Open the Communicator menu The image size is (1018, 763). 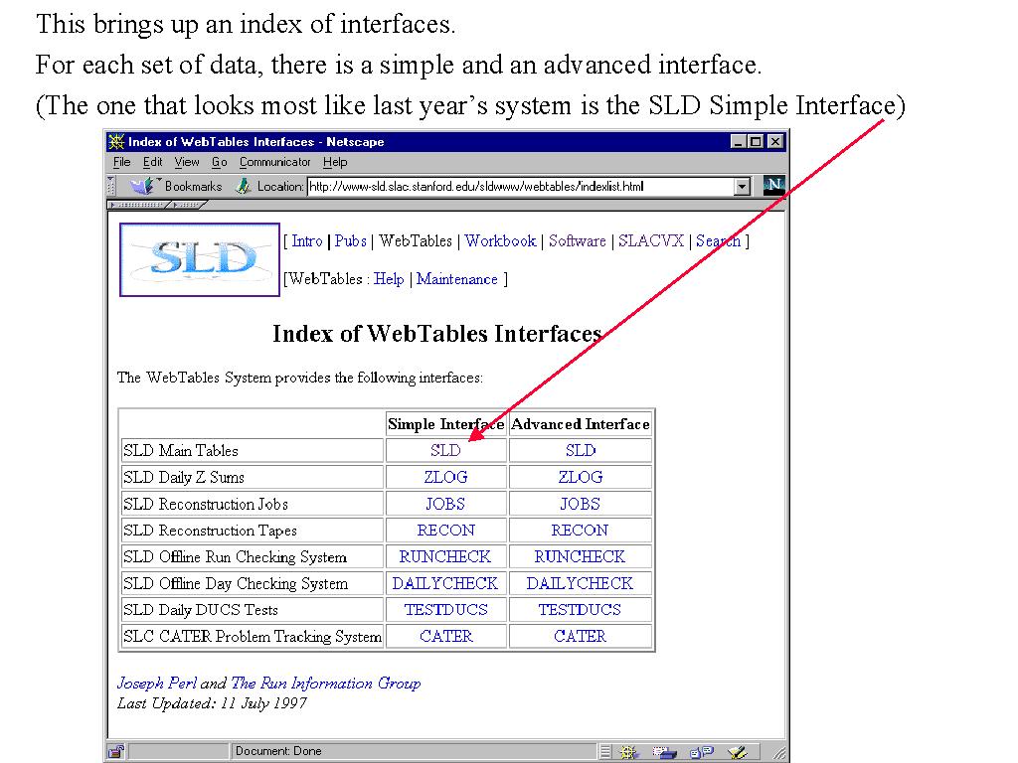pyautogui.click(x=274, y=162)
